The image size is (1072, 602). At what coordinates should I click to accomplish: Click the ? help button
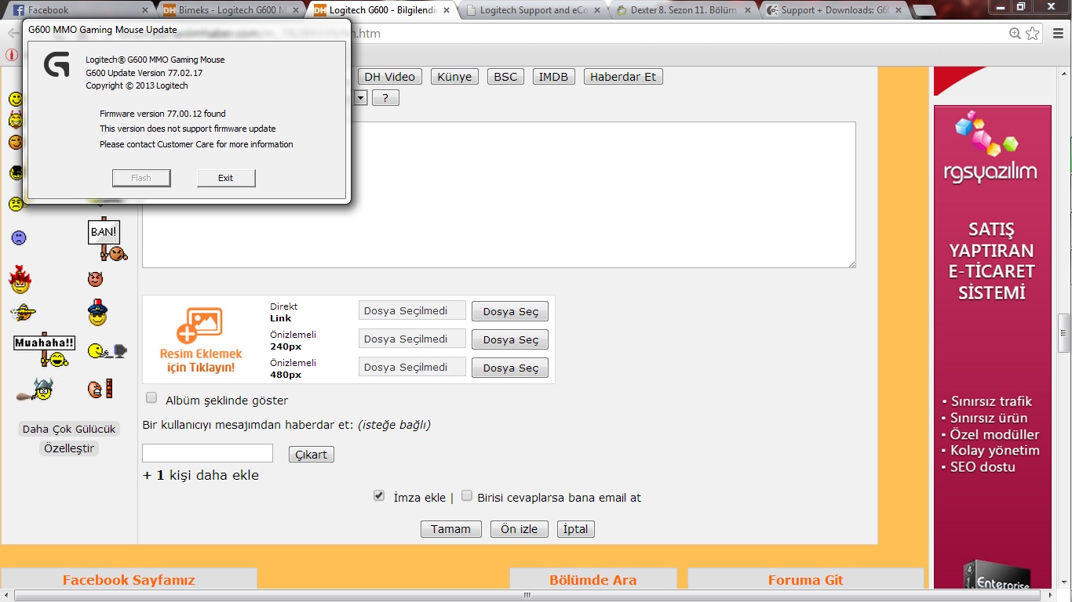click(385, 98)
